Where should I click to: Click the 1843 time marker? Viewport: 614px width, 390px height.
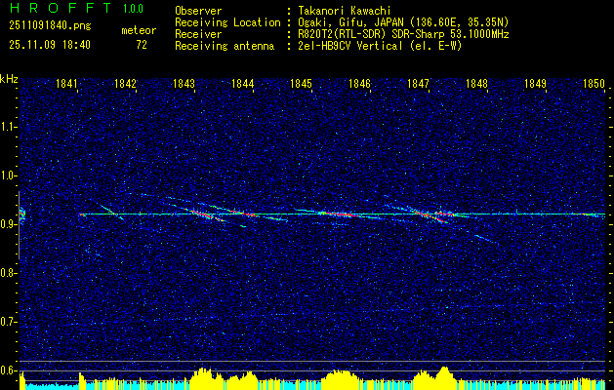pyautogui.click(x=184, y=85)
